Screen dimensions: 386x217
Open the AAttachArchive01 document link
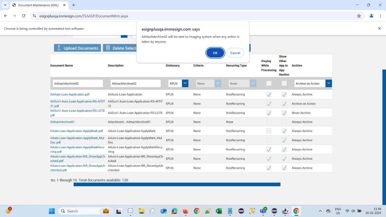(x=62, y=122)
